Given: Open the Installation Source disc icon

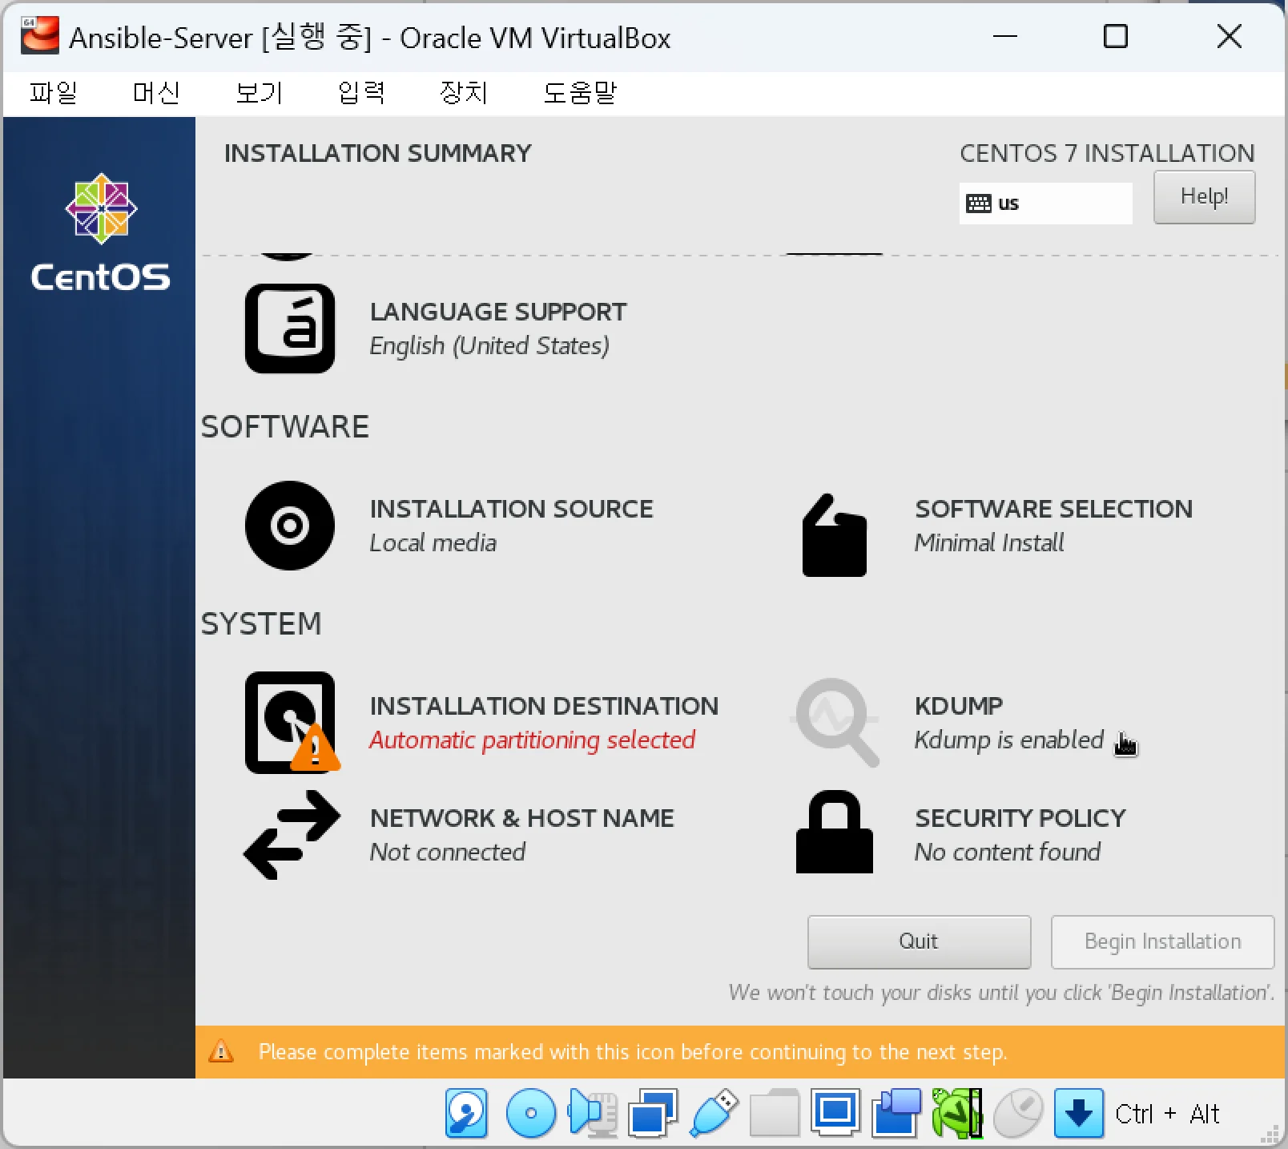Looking at the screenshot, I should click(x=290, y=526).
